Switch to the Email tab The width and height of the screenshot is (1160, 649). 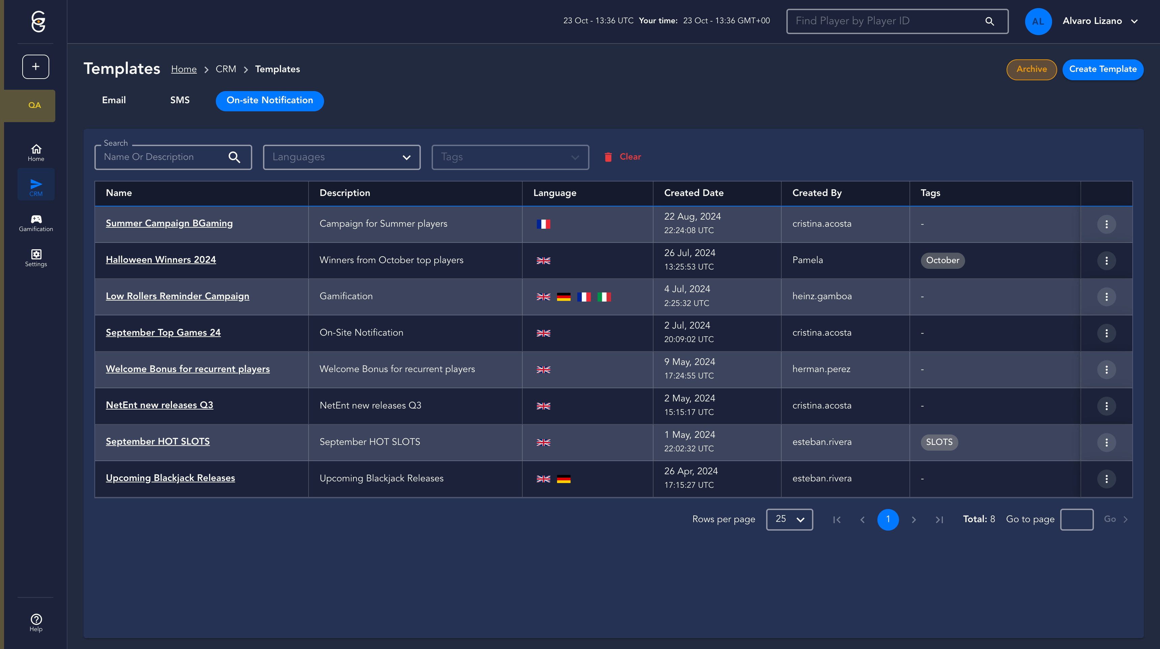[114, 100]
